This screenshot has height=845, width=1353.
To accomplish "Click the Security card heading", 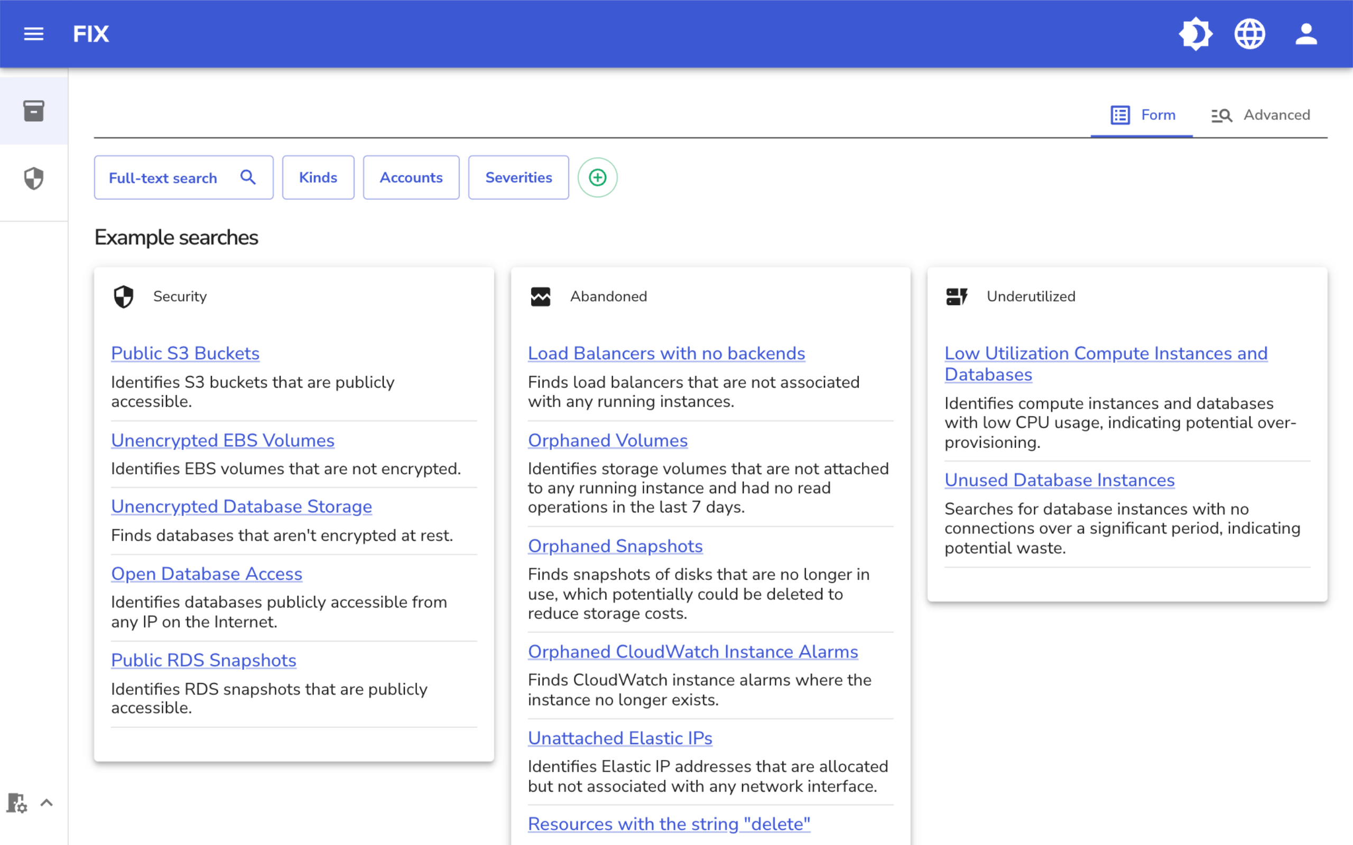I will pyautogui.click(x=180, y=296).
